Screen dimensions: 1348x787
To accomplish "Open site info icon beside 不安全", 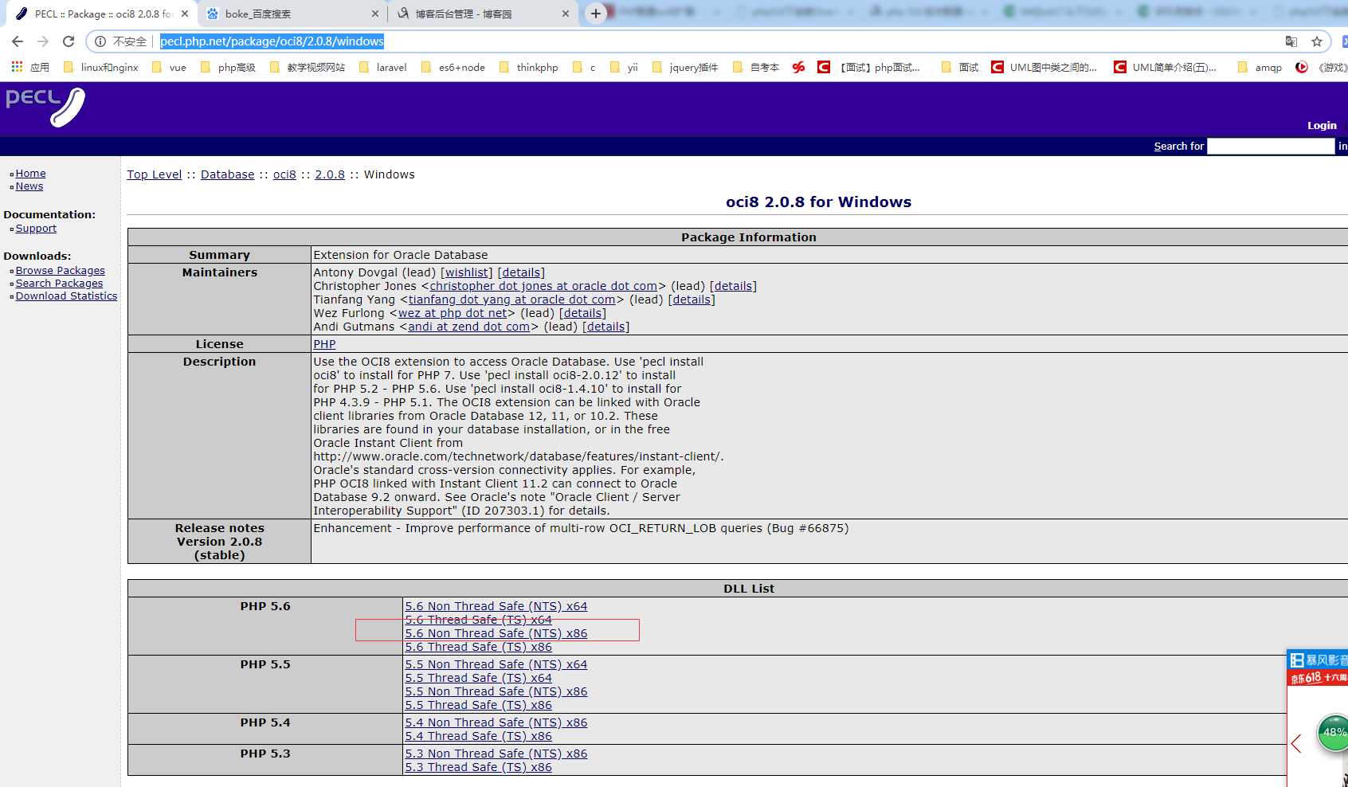I will click(x=100, y=41).
